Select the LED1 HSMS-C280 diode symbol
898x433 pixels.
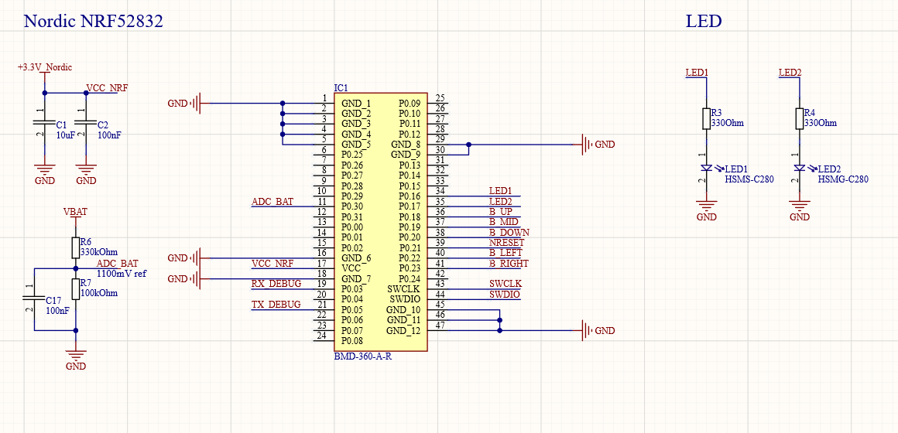pos(707,168)
